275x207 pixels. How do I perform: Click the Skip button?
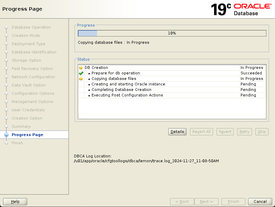click(x=262, y=132)
